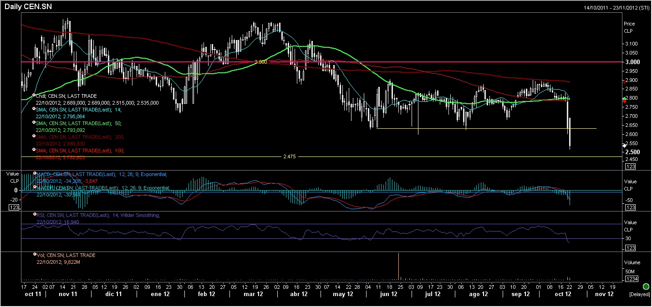Viewport: 652px width, 307px height.
Task: Click the plus icon next to Vol legend
Action: click(x=34, y=255)
